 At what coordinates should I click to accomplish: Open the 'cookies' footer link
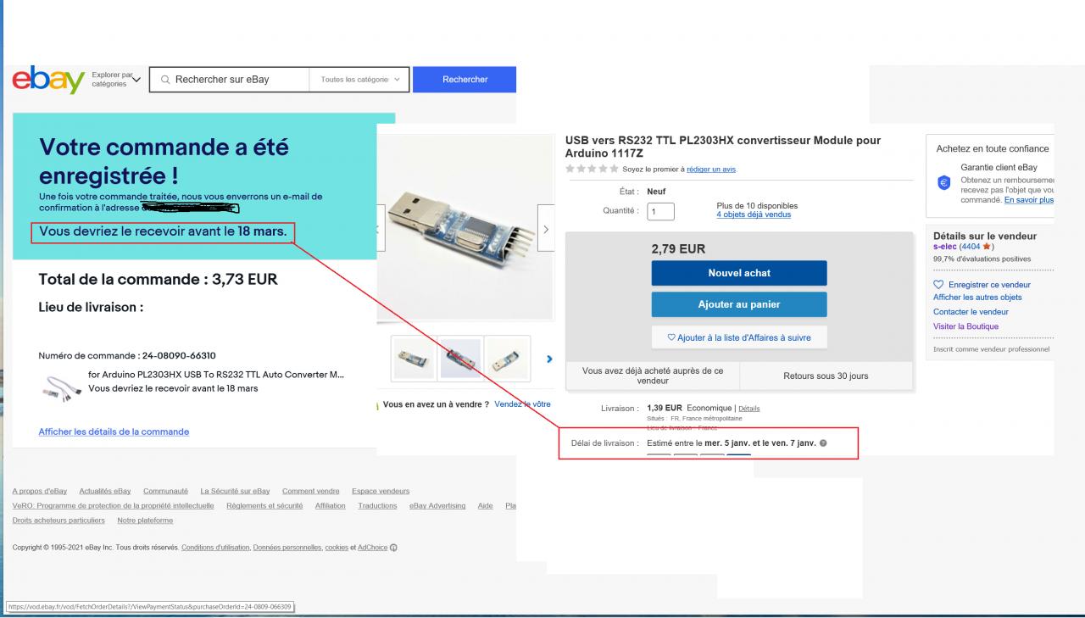(x=337, y=548)
